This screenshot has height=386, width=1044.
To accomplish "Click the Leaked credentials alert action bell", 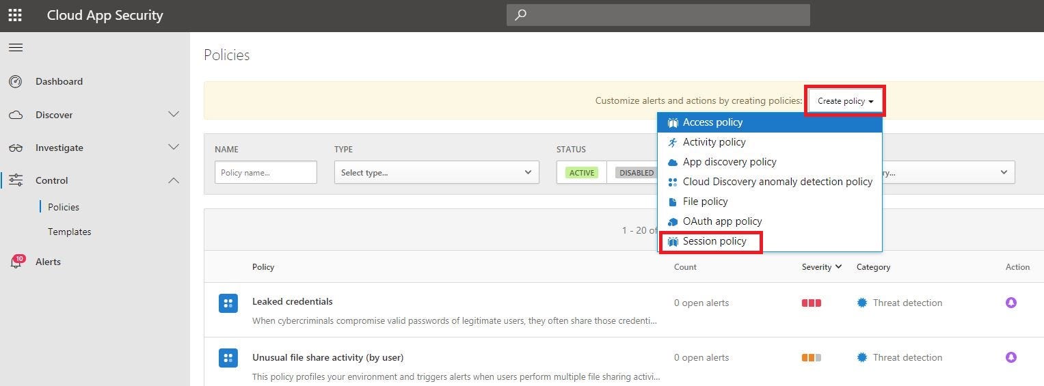I will tap(1011, 303).
